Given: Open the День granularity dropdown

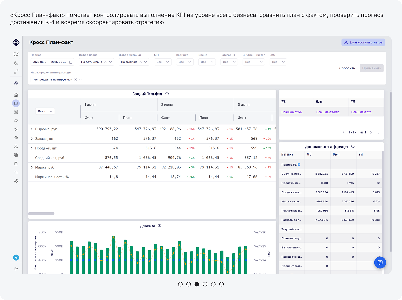Looking at the screenshot, I should (45, 111).
